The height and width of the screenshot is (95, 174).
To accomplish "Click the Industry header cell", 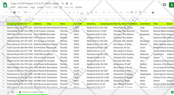I will tap(93, 24).
